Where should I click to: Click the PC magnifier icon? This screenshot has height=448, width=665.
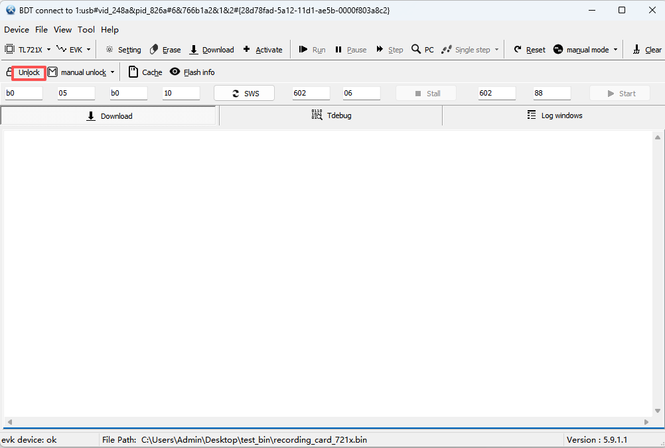click(416, 49)
